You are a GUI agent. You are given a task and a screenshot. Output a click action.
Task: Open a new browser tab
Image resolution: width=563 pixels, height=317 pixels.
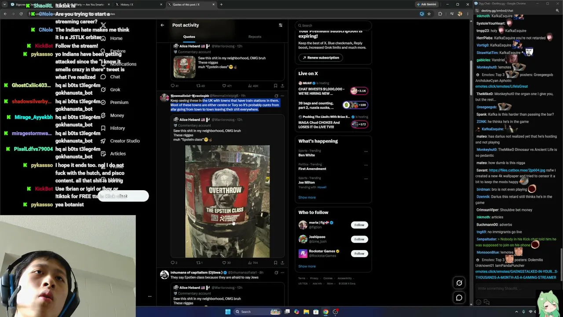pos(221,4)
